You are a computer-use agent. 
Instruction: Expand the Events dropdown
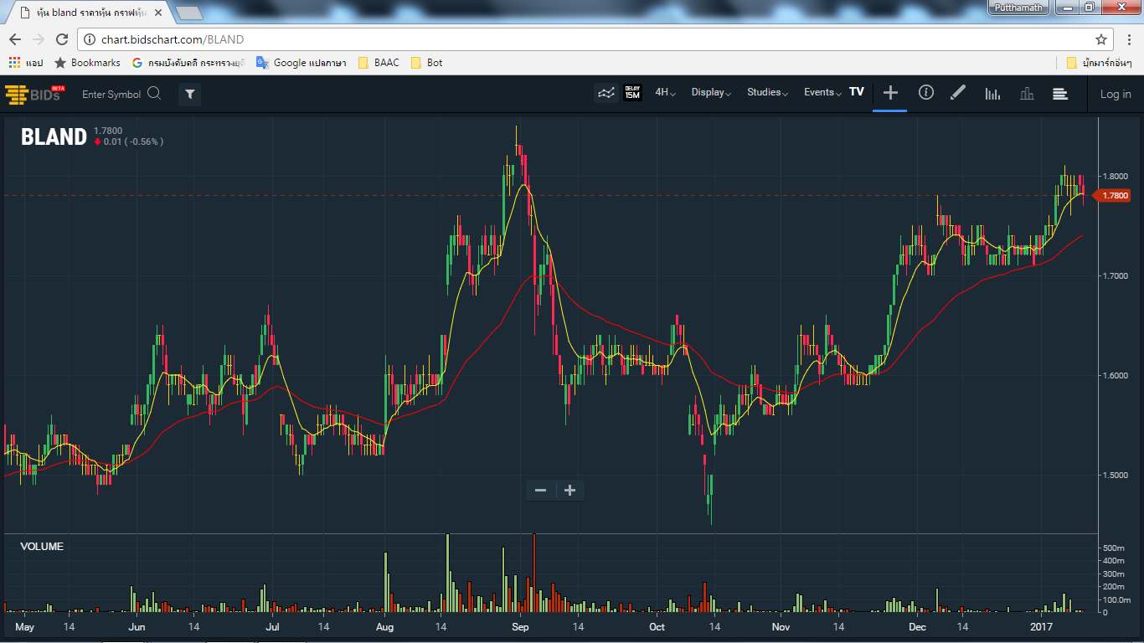[x=822, y=93]
